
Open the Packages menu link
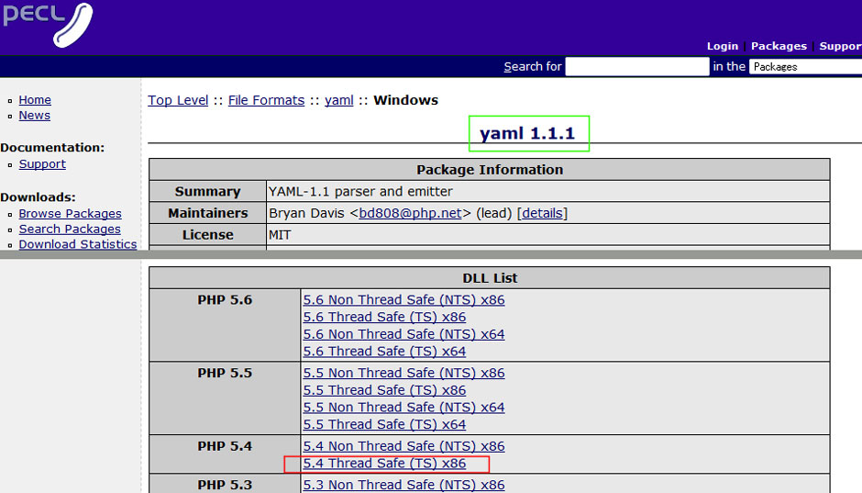(779, 46)
